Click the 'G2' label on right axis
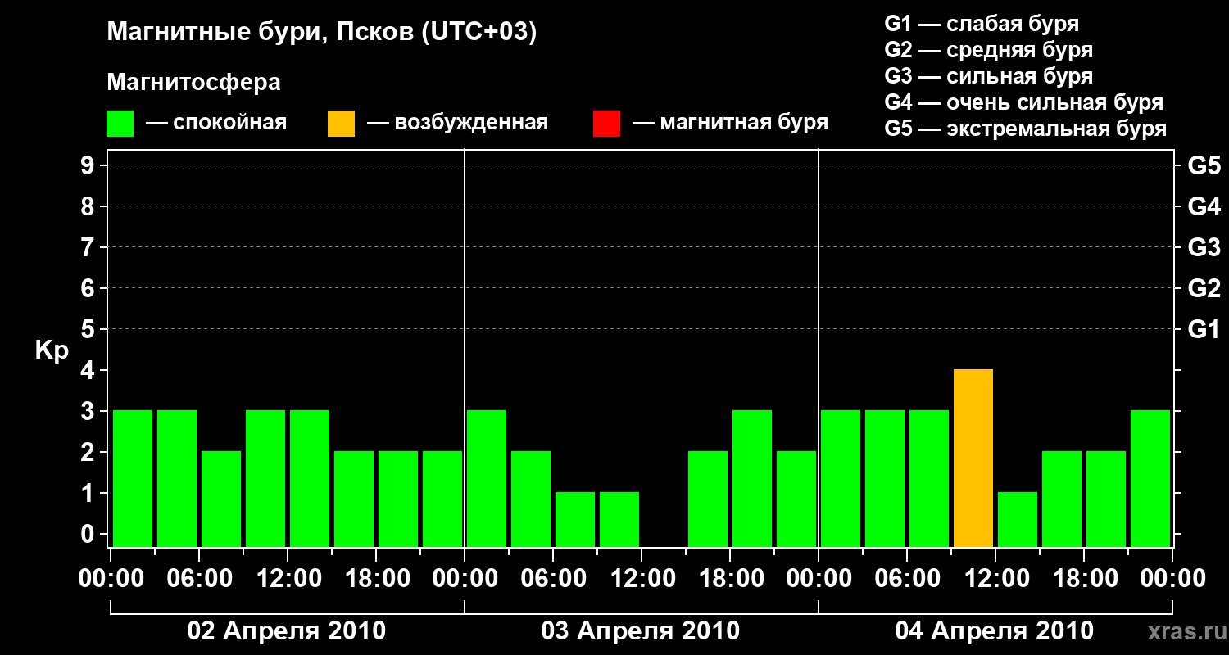Screen dimensions: 1229x655 [1204, 288]
